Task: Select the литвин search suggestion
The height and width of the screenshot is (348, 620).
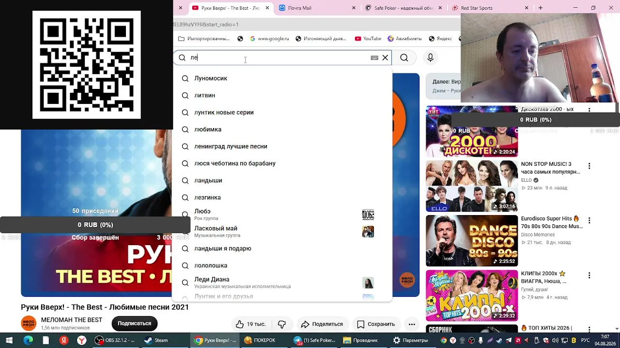Action: click(x=282, y=95)
